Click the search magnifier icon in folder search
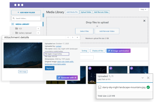This screenshot has width=157, height=102. point(14,18)
